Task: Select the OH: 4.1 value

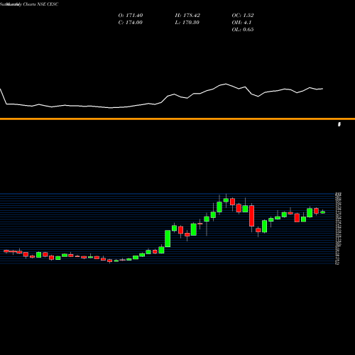Action: tap(241, 23)
